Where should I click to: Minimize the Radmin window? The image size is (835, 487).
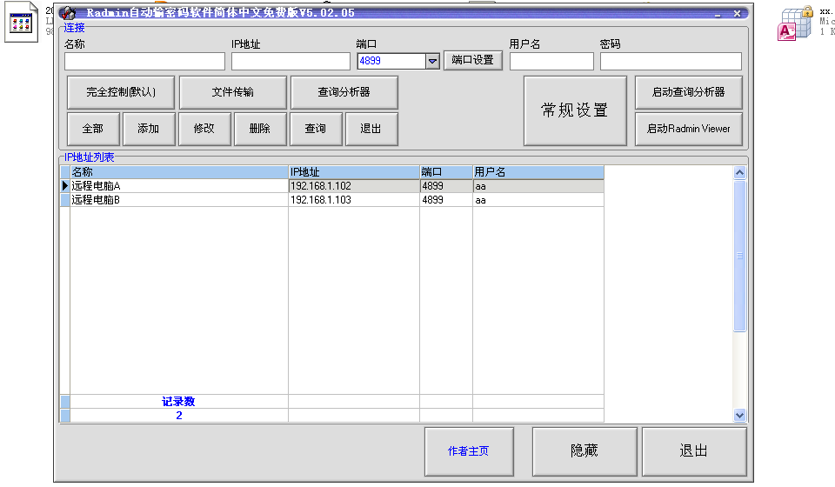718,14
